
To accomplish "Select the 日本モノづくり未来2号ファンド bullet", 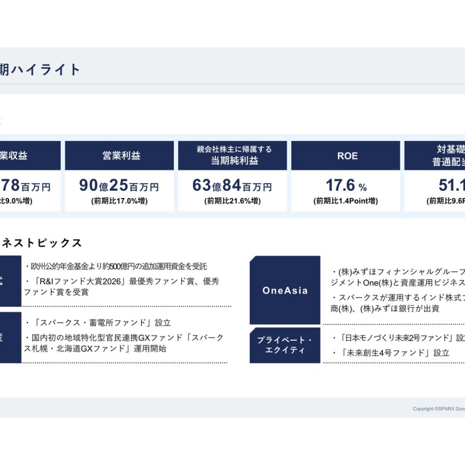I will point(398,338).
